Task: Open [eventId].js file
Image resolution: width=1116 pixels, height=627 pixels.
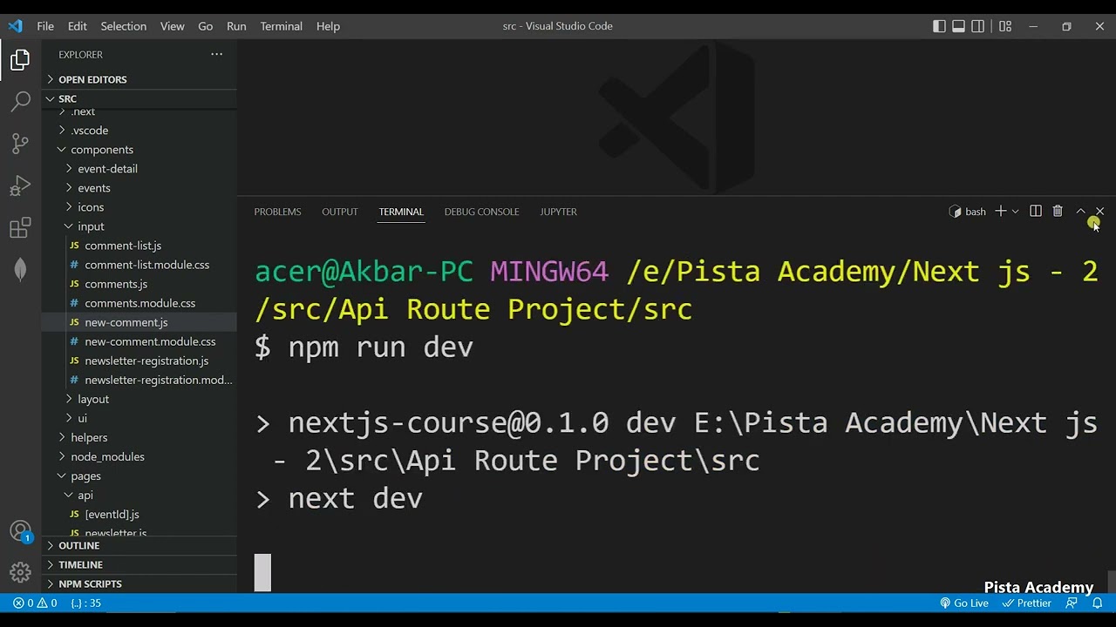Action: coord(139,514)
